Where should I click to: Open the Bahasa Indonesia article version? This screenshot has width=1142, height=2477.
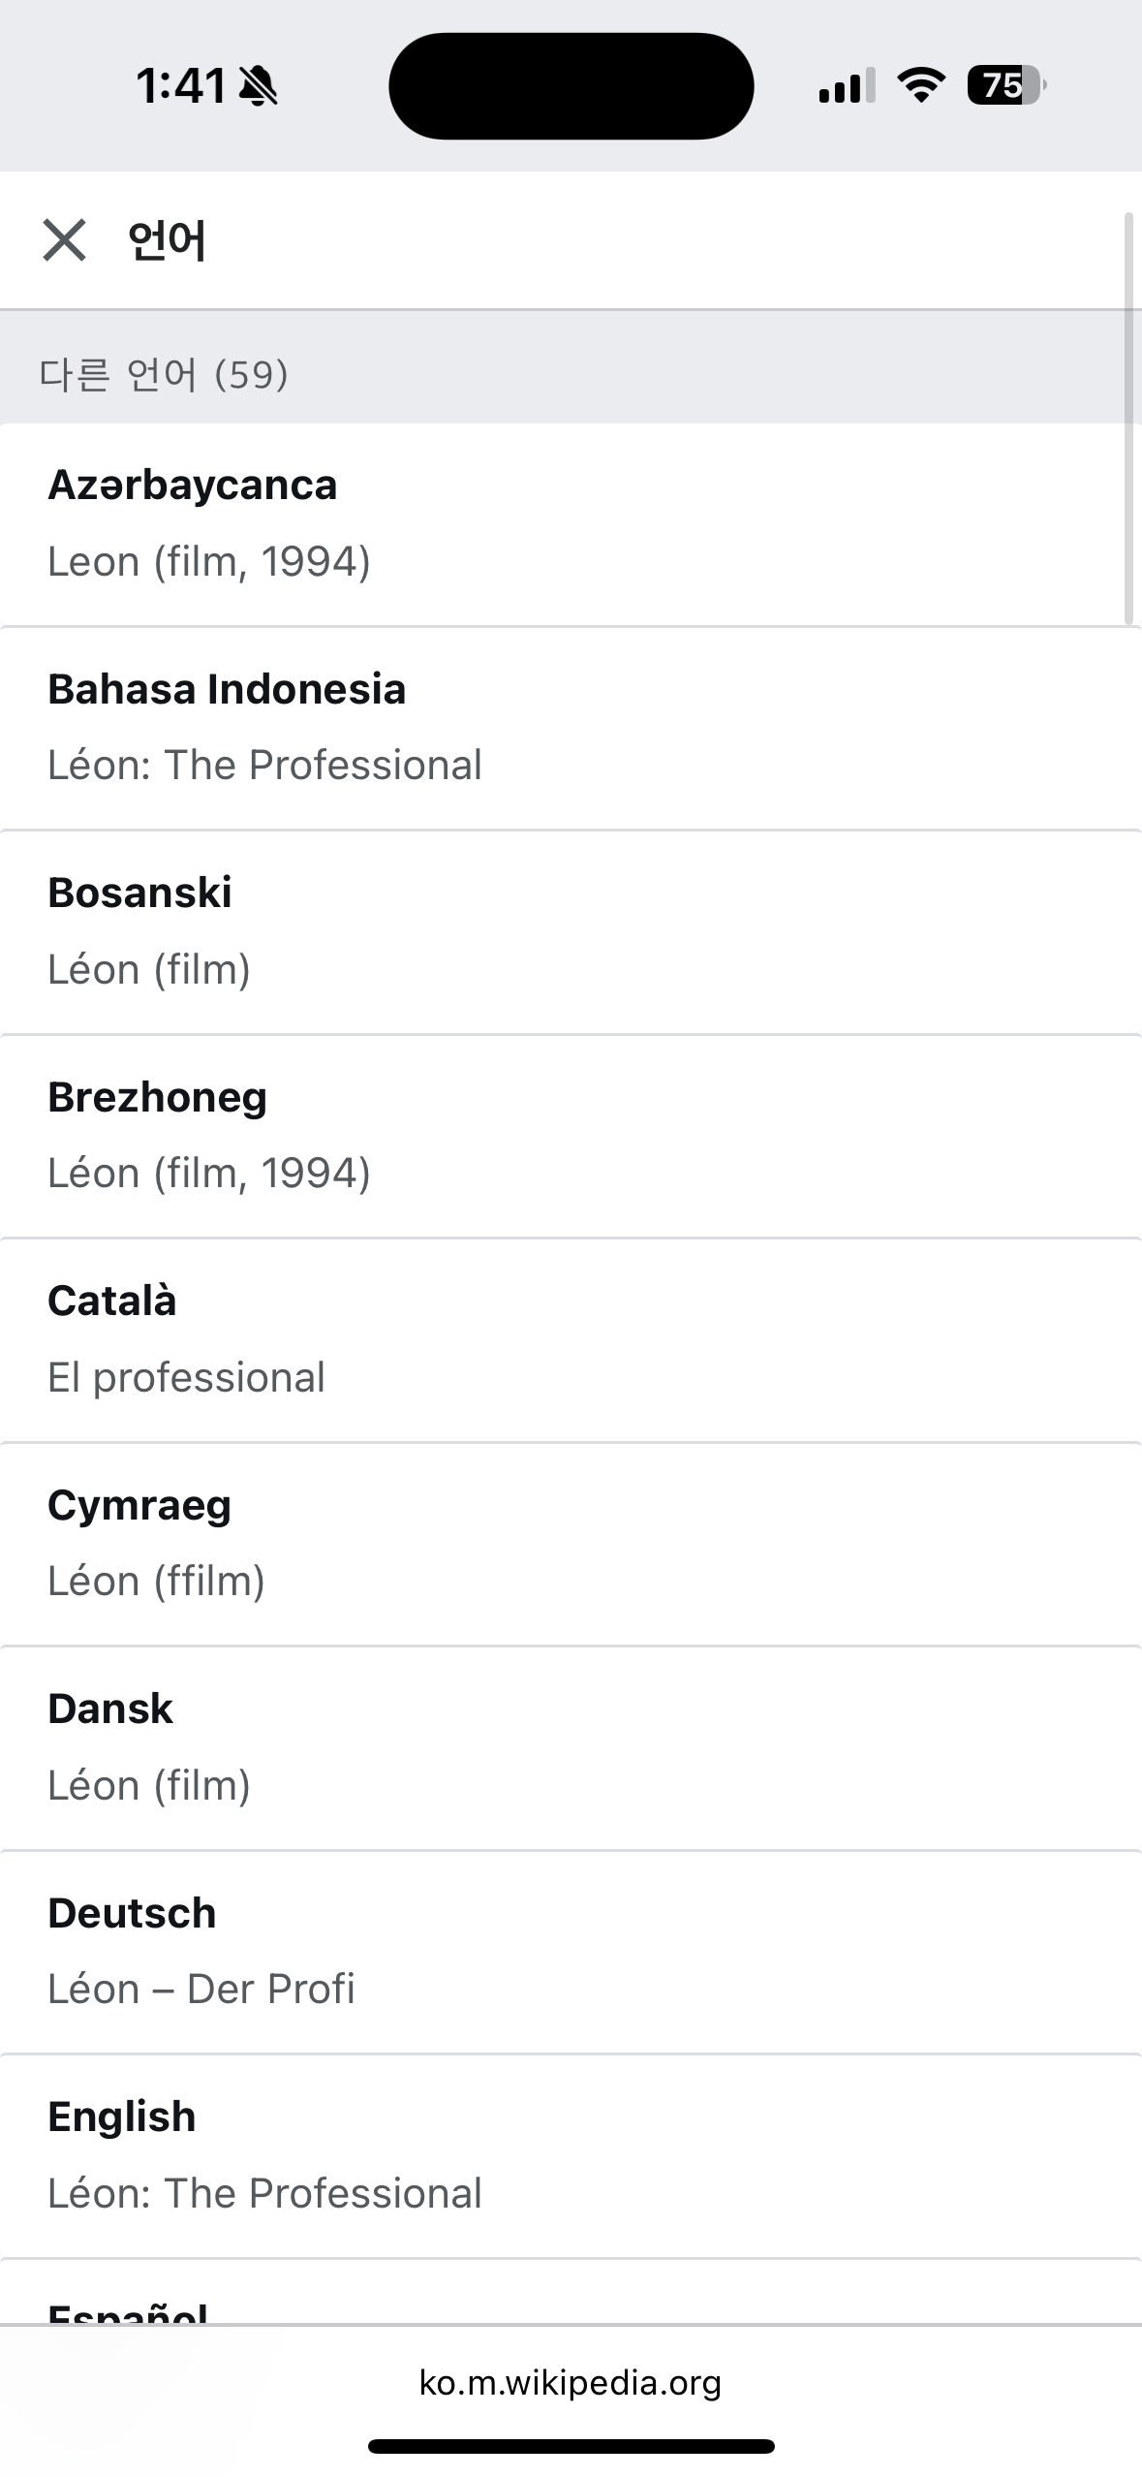coord(571,728)
